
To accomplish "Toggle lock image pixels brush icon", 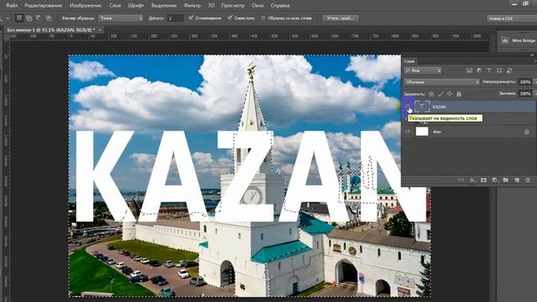I will (441, 94).
